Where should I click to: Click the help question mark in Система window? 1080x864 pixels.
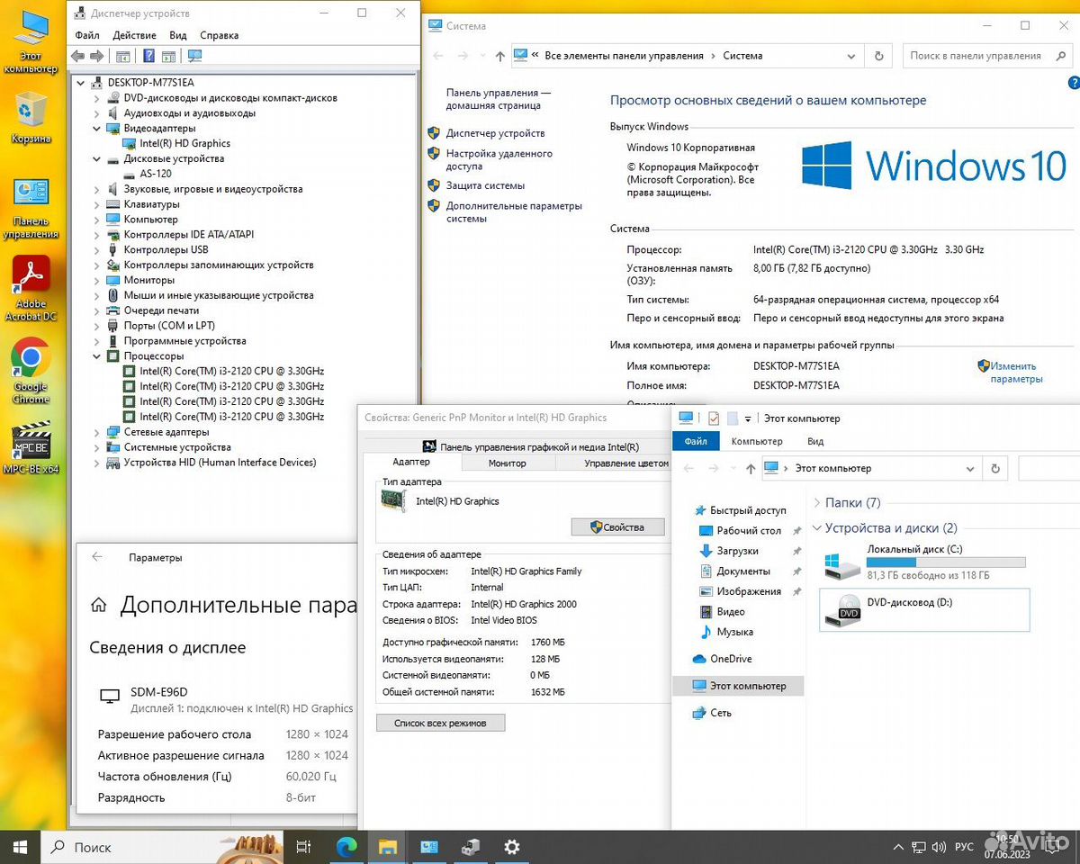[1073, 84]
